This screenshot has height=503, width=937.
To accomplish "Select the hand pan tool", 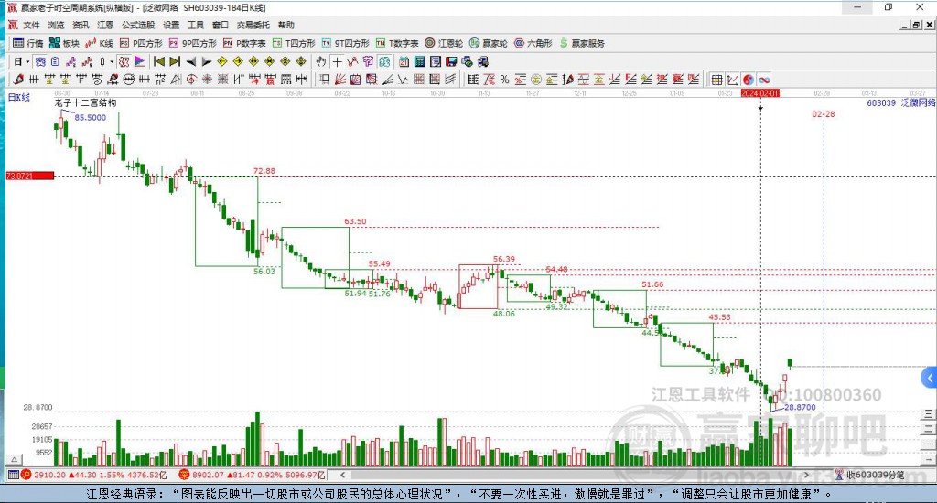I will (321, 61).
